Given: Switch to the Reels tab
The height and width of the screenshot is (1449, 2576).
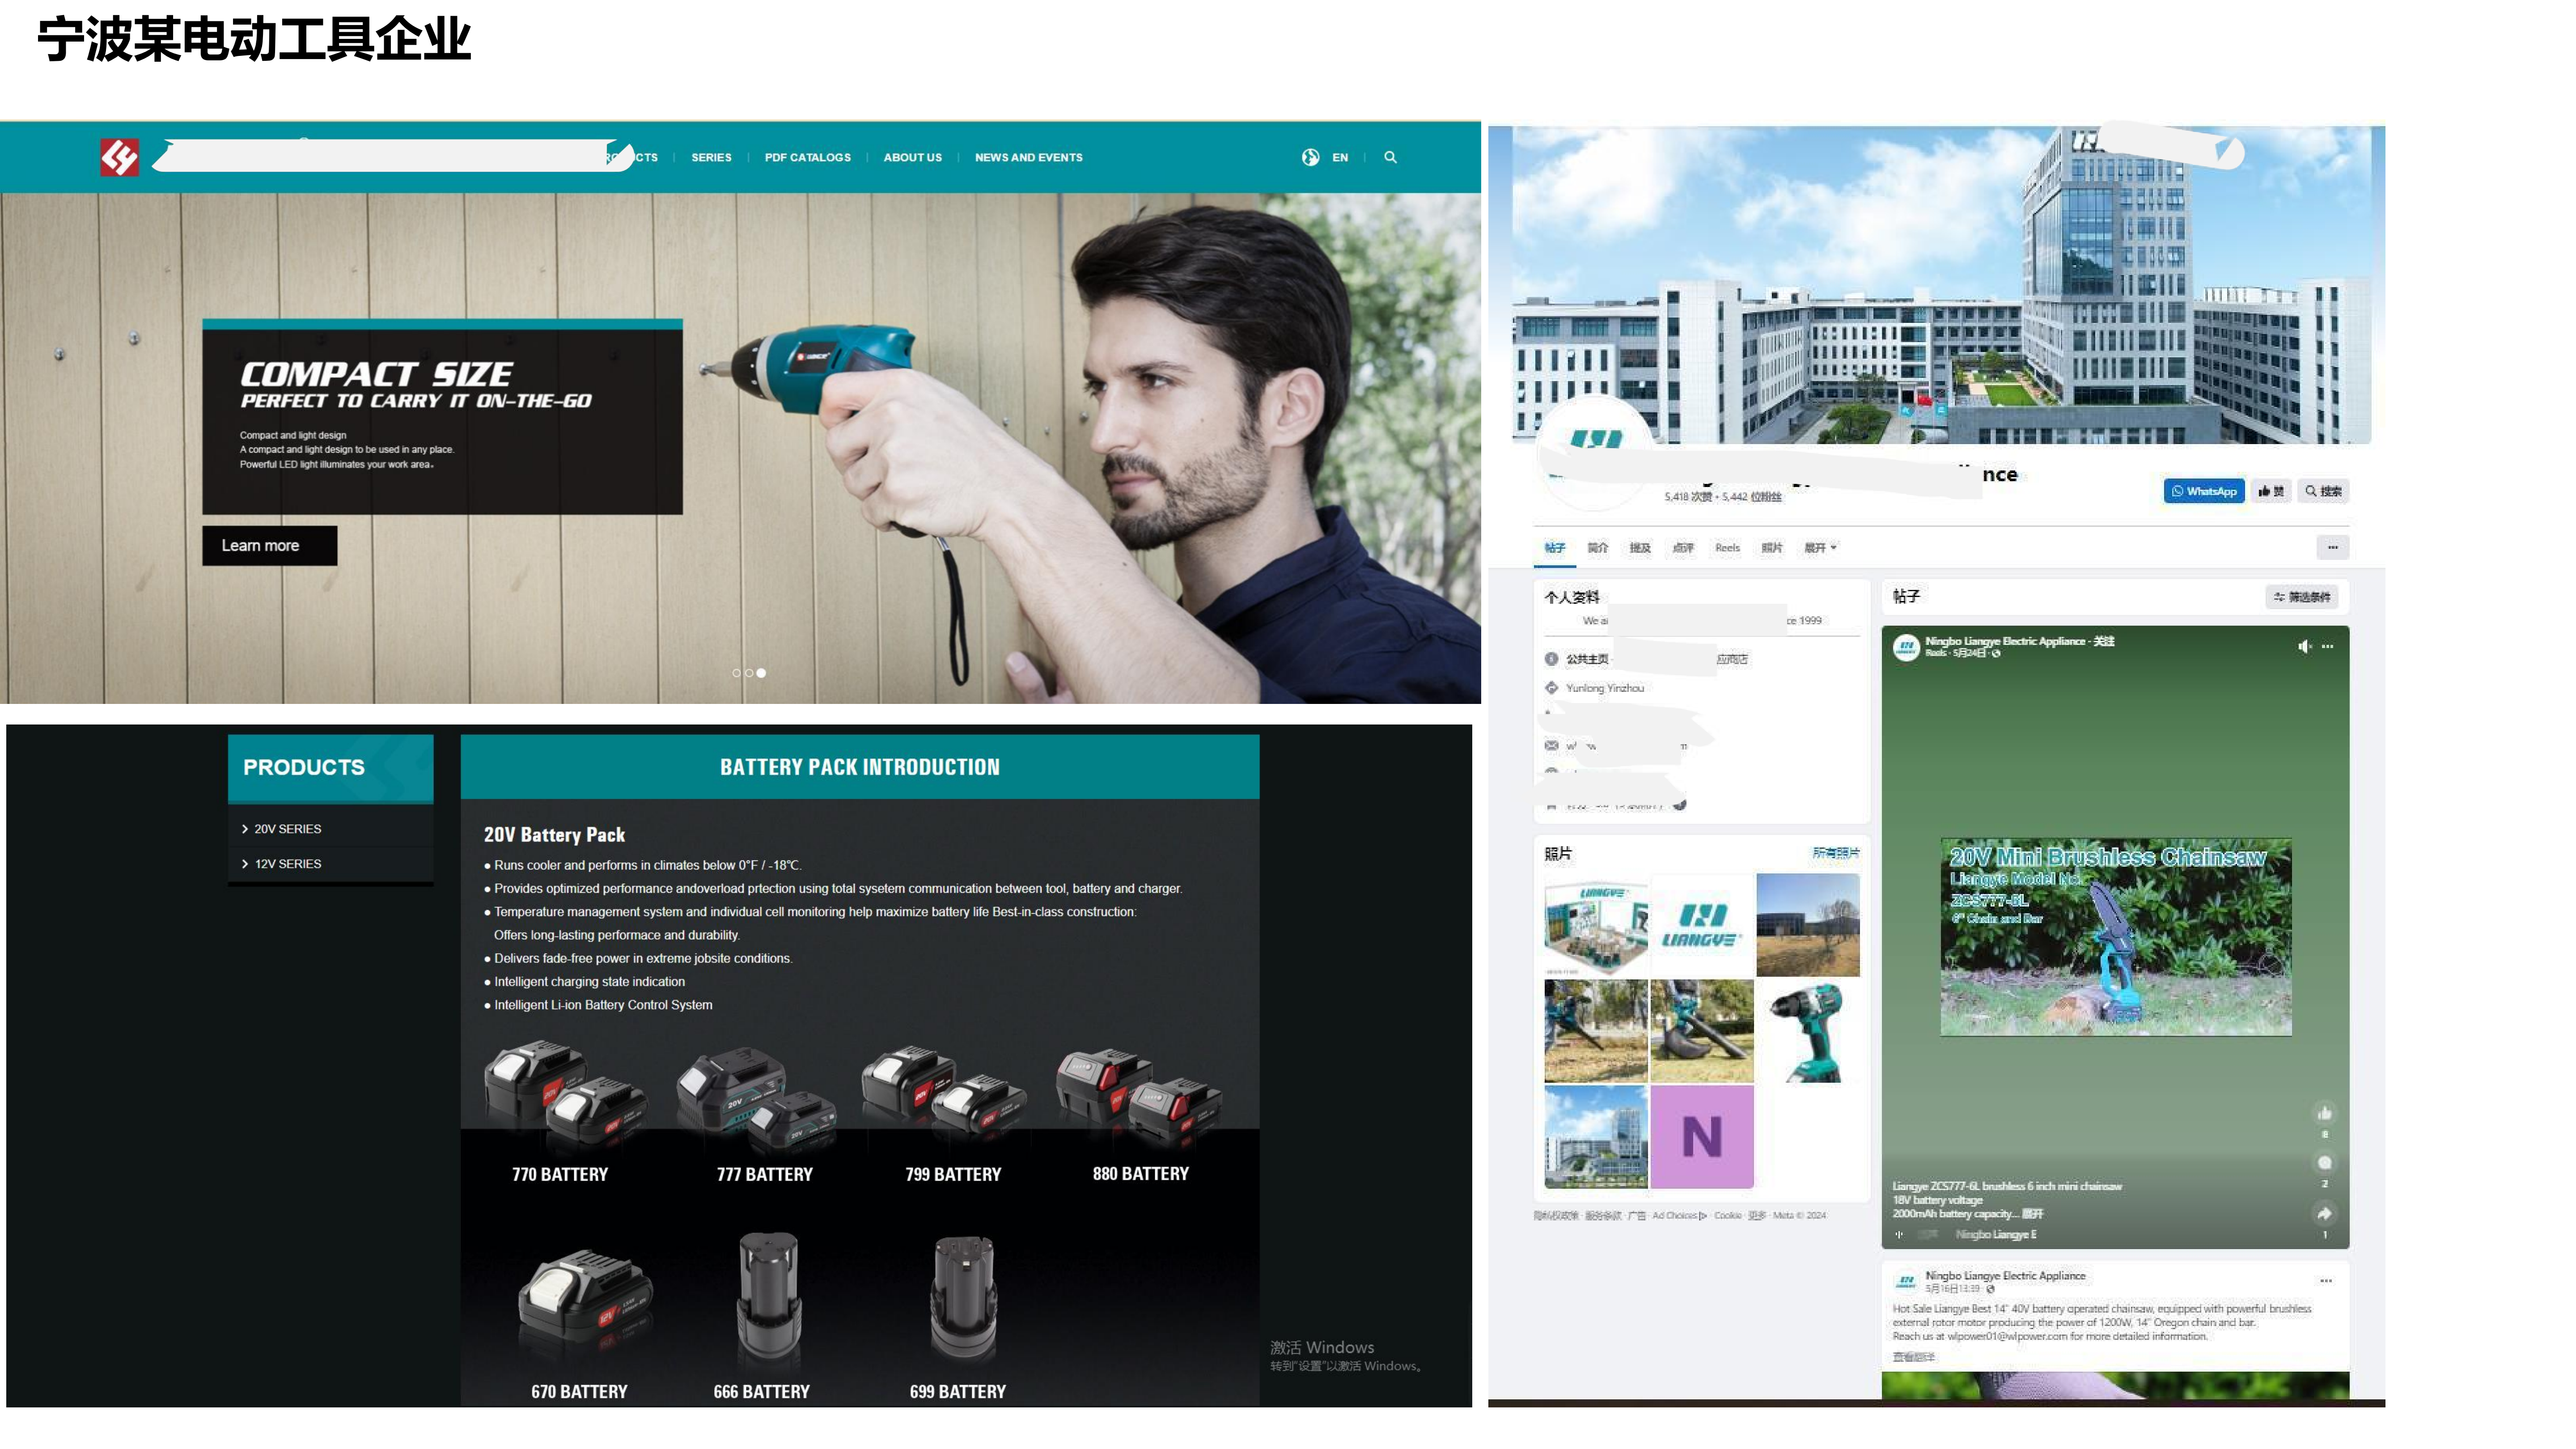Looking at the screenshot, I should coord(1727,548).
